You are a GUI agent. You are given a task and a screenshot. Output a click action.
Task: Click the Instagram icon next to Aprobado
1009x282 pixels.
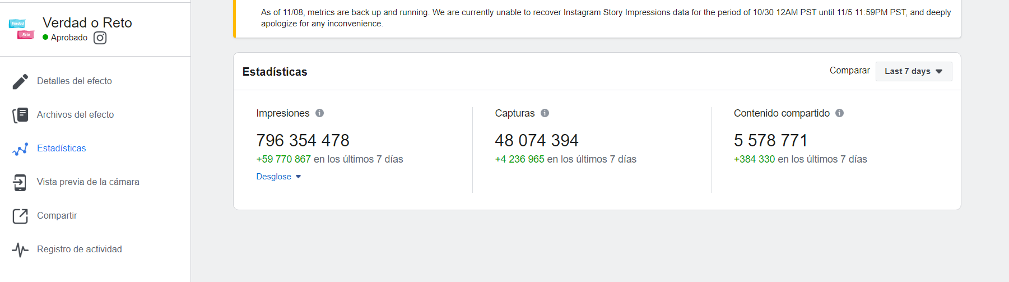click(x=100, y=38)
